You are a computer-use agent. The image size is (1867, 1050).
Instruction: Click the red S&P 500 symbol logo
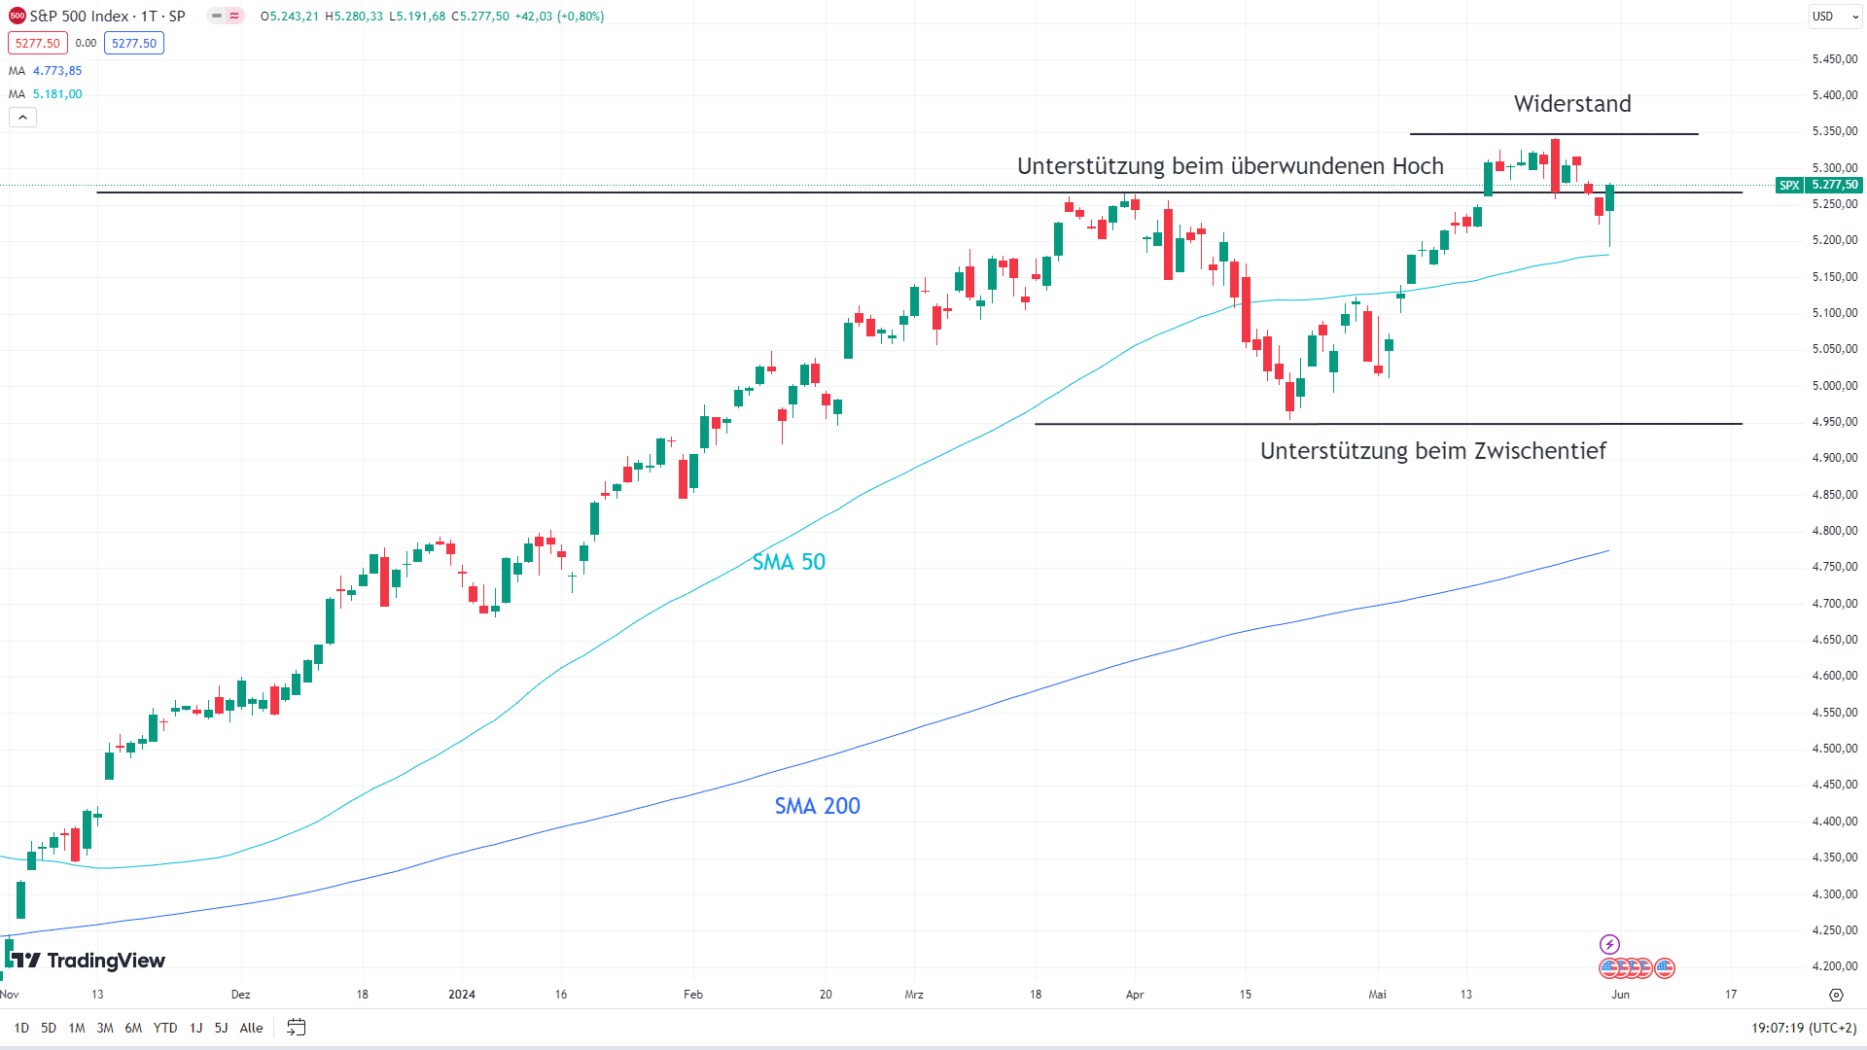17,16
